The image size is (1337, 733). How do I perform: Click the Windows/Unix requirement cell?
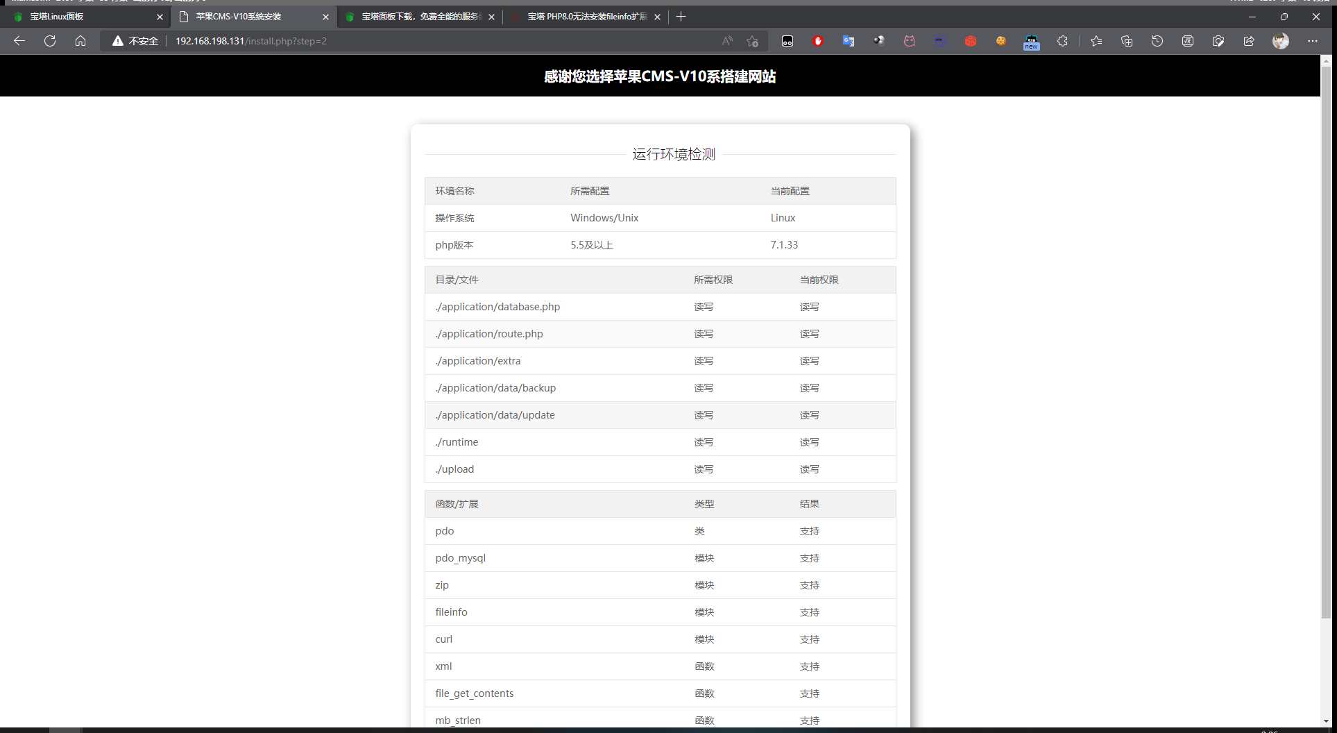[604, 218]
